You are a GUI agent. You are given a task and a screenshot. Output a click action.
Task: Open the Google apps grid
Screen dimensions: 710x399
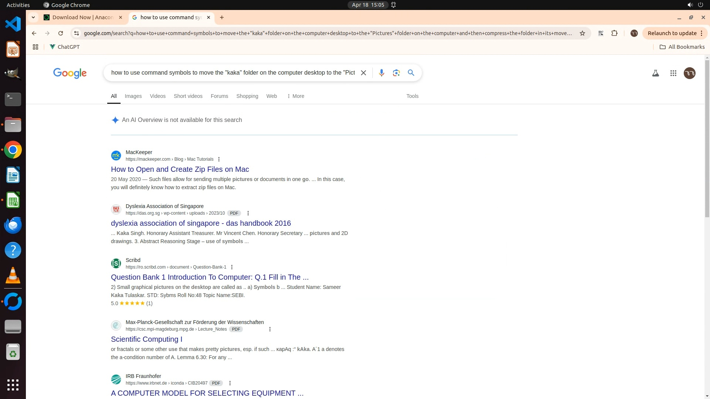673,73
